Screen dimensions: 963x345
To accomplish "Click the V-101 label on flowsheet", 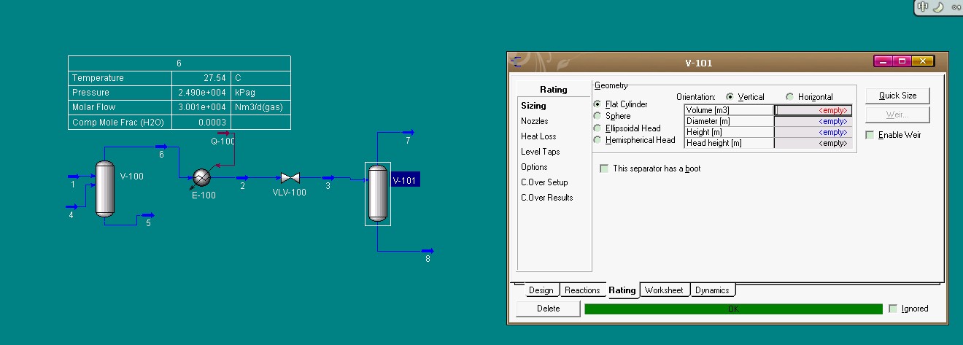I will pyautogui.click(x=406, y=180).
